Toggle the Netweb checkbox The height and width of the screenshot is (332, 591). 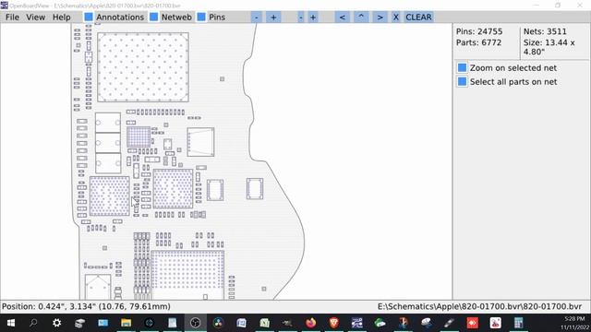tap(154, 18)
